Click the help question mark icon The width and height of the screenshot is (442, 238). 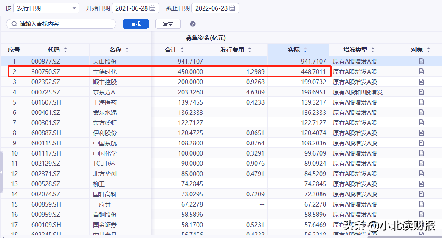pyautogui.click(x=192, y=24)
